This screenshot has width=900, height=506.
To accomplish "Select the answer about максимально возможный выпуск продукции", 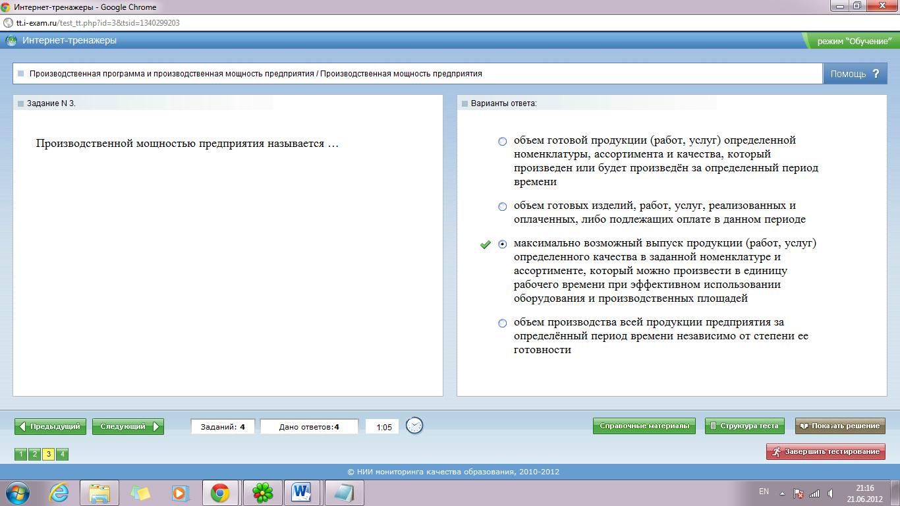I will (x=503, y=244).
